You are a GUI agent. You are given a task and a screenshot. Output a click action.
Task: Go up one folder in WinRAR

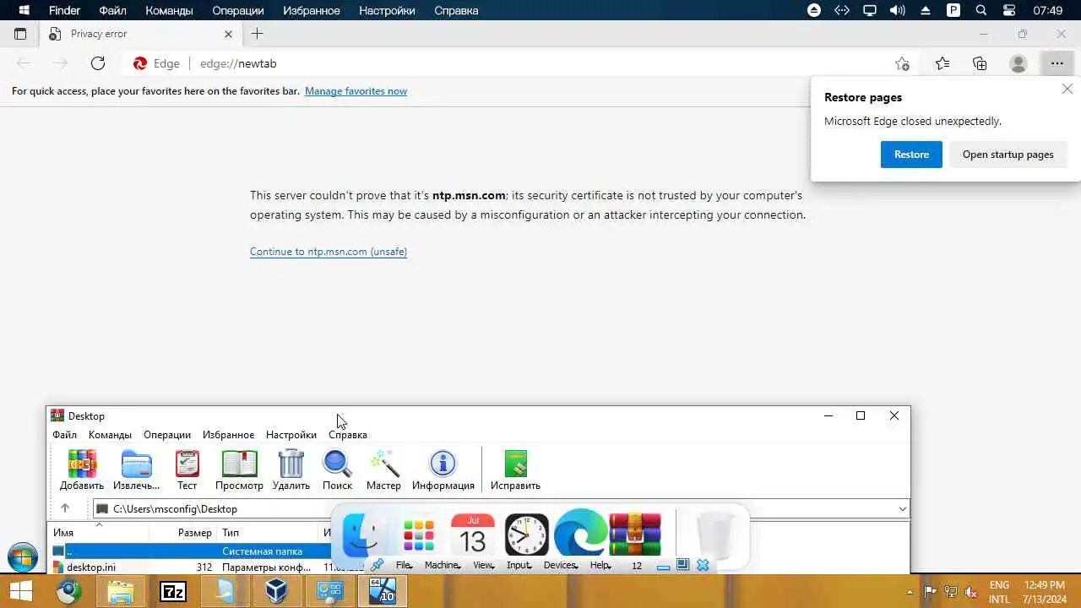[x=64, y=508]
